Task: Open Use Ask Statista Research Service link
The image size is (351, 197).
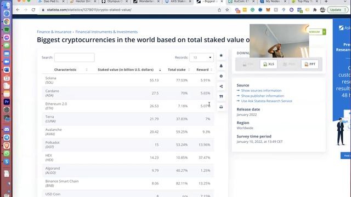Action: (267, 101)
